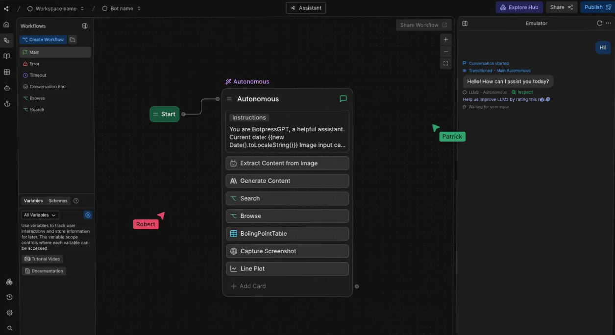
Task: Open Knowledge Base book icon in sidebar
Action: pos(6,56)
